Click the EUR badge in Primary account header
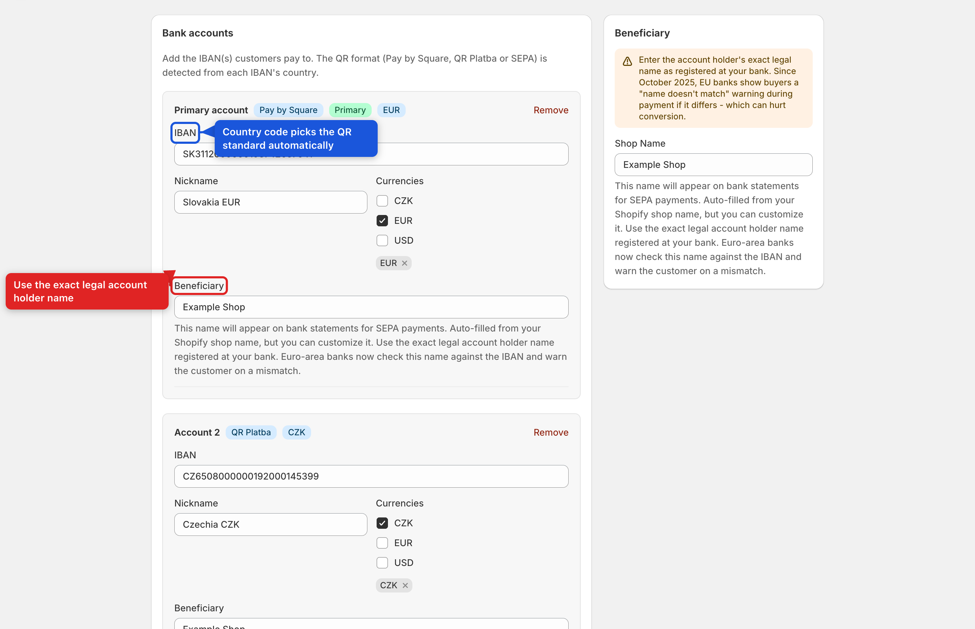Screen dimensions: 975x629 tap(391, 110)
